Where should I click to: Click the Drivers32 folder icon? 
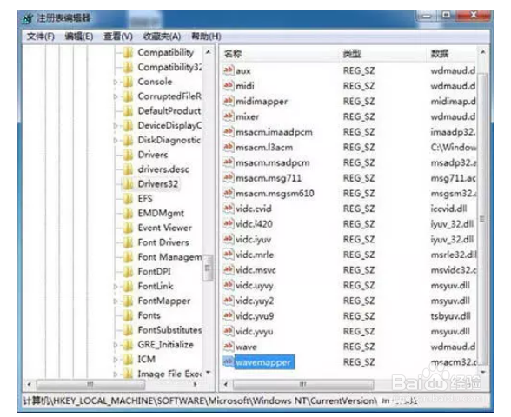point(128,184)
